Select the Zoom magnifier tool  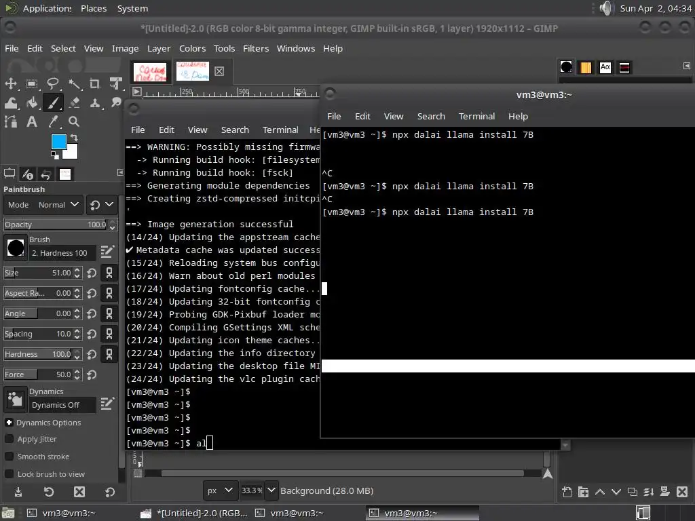pyautogui.click(x=74, y=121)
